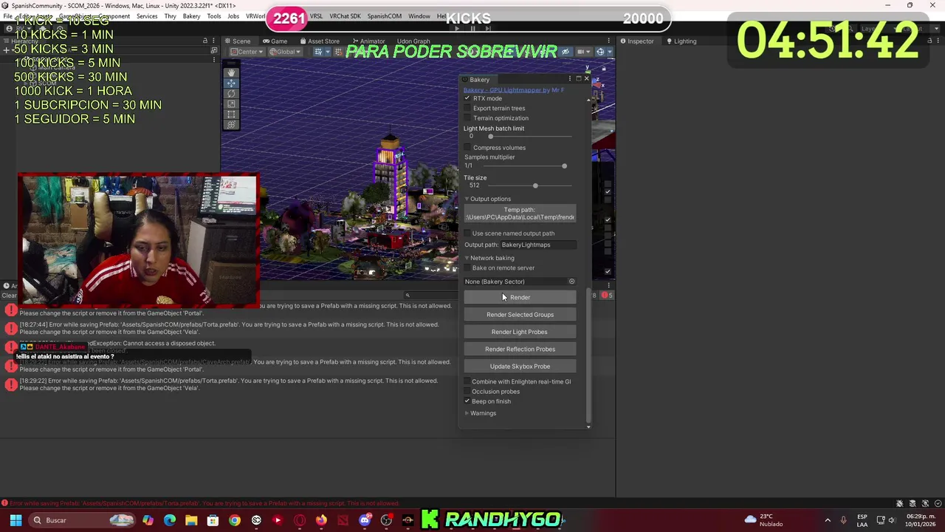Image resolution: width=945 pixels, height=532 pixels.
Task: Enable Combine with Enlighten real-time GI
Action: point(467,382)
